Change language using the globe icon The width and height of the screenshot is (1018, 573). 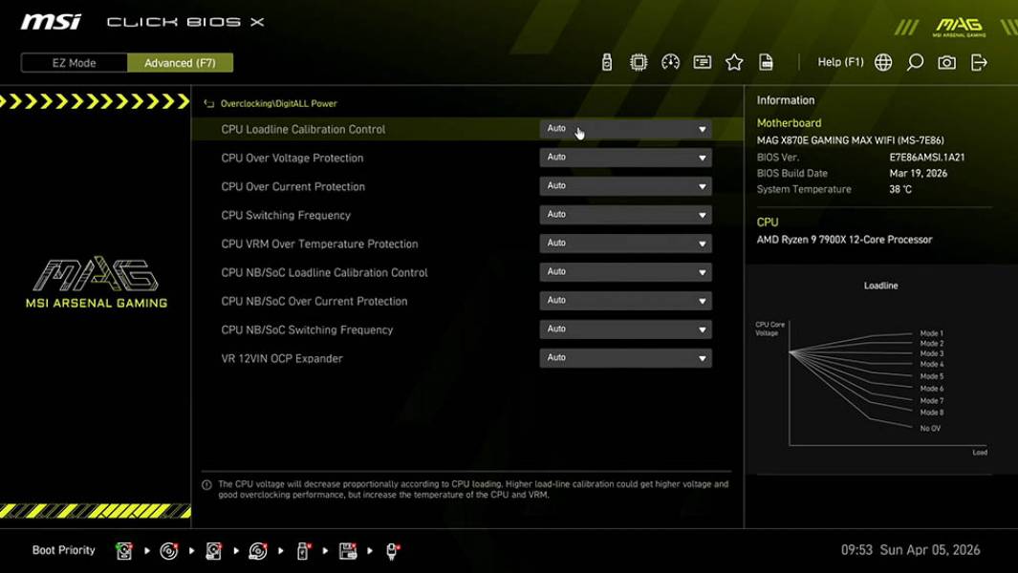[x=882, y=61]
